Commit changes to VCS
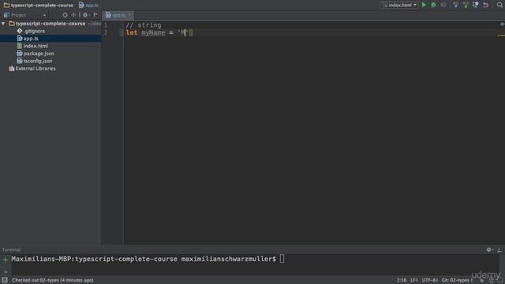Image resolution: width=505 pixels, height=284 pixels. pos(466,5)
